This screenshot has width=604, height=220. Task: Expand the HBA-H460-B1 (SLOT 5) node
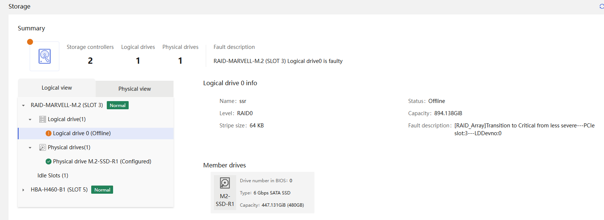pos(23,190)
